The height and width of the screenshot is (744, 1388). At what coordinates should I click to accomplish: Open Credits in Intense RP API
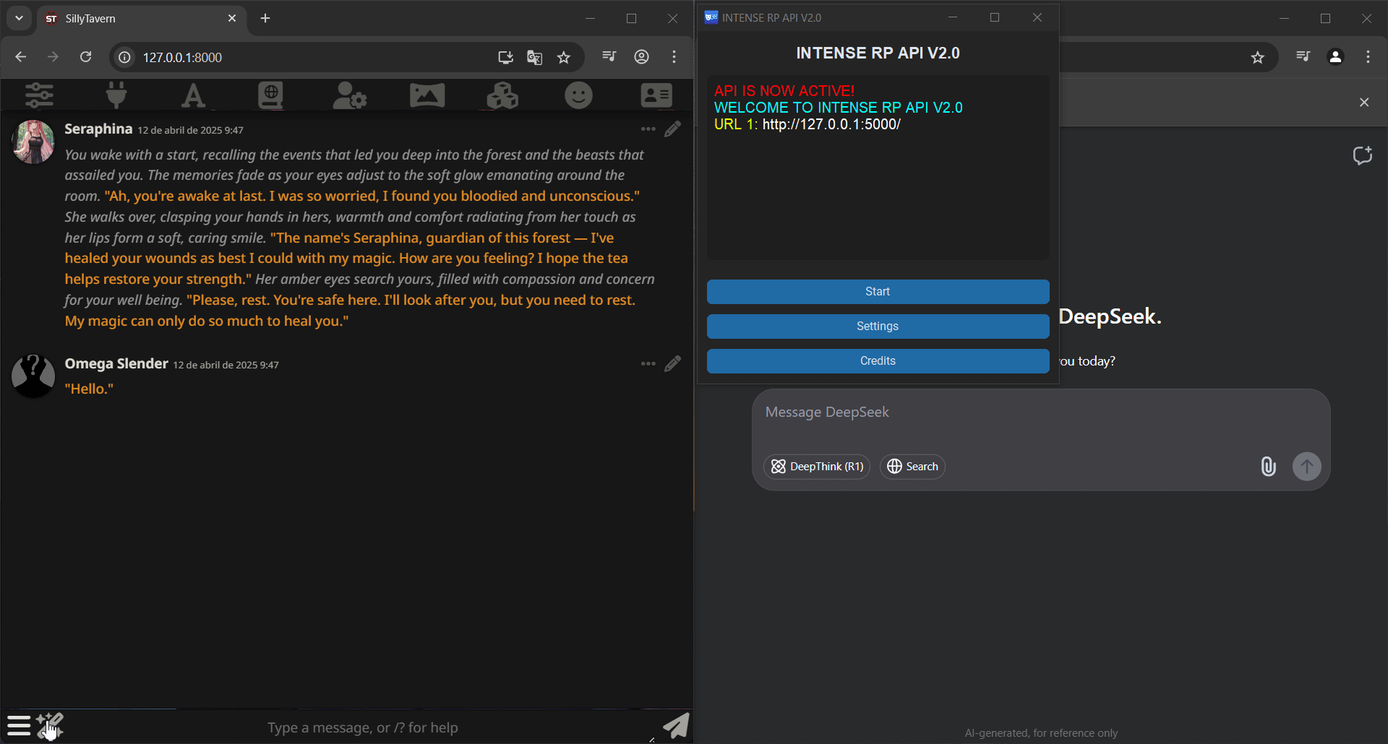coord(878,361)
